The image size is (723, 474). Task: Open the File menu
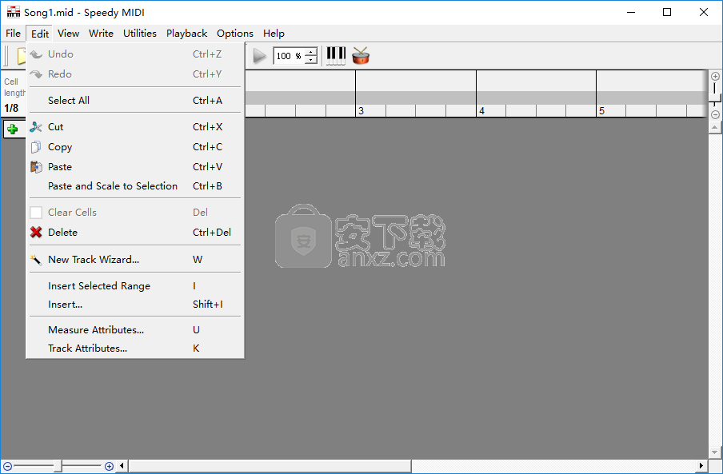click(13, 33)
